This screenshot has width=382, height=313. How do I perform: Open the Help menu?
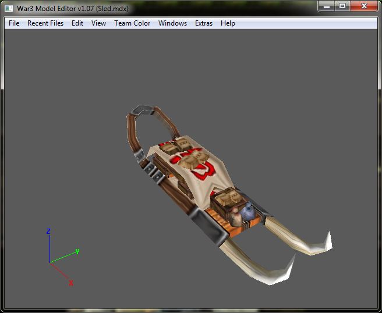228,23
